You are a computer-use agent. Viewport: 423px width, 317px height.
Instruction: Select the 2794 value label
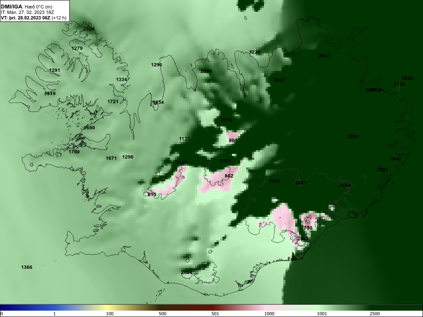click(187, 272)
